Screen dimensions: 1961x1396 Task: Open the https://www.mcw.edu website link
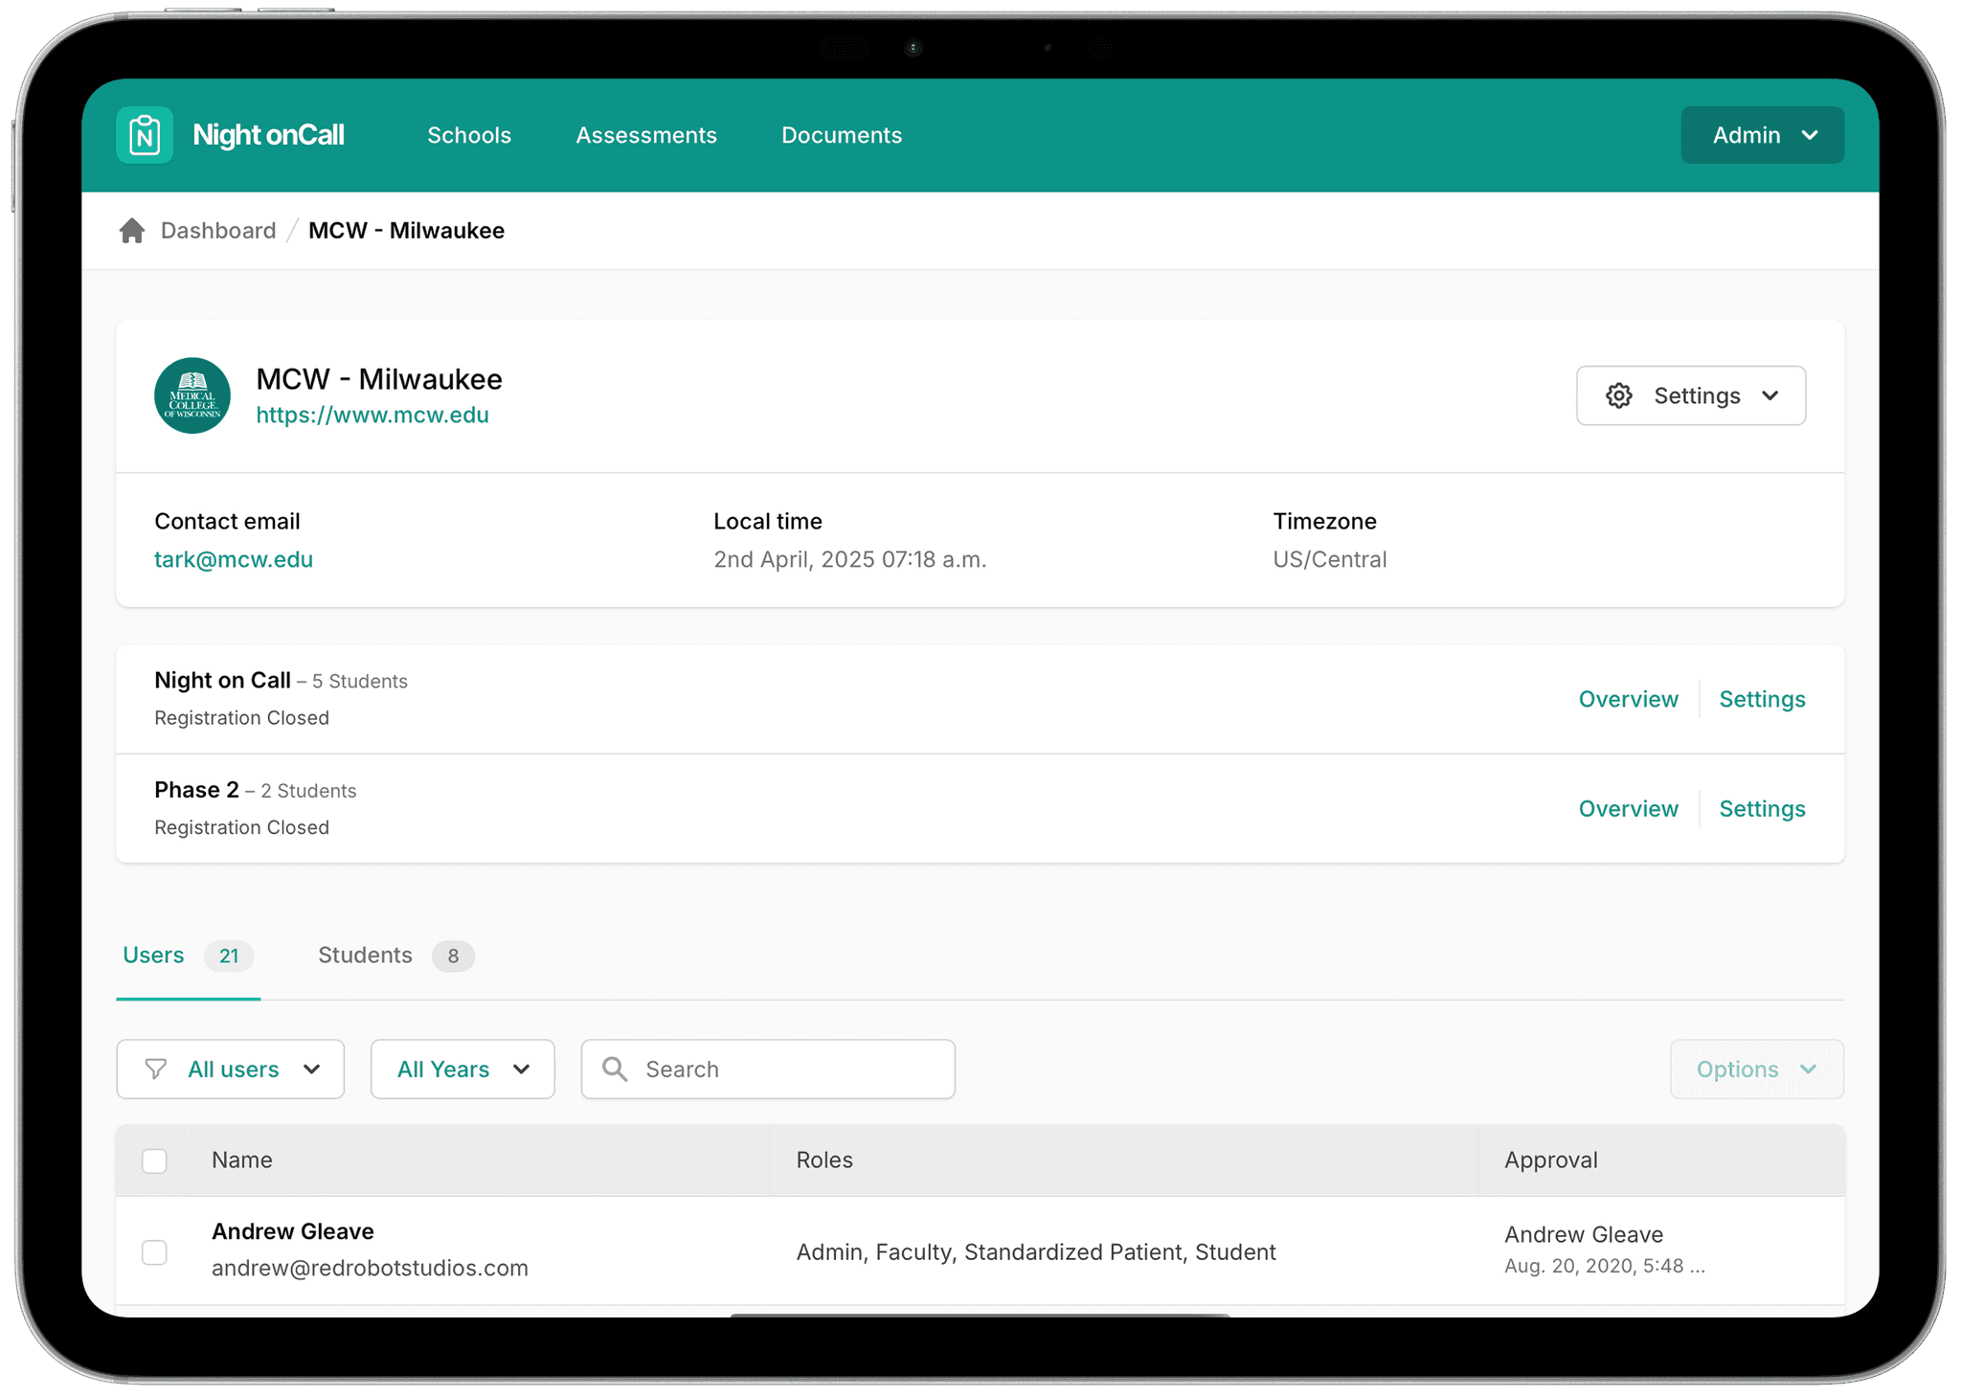372,415
